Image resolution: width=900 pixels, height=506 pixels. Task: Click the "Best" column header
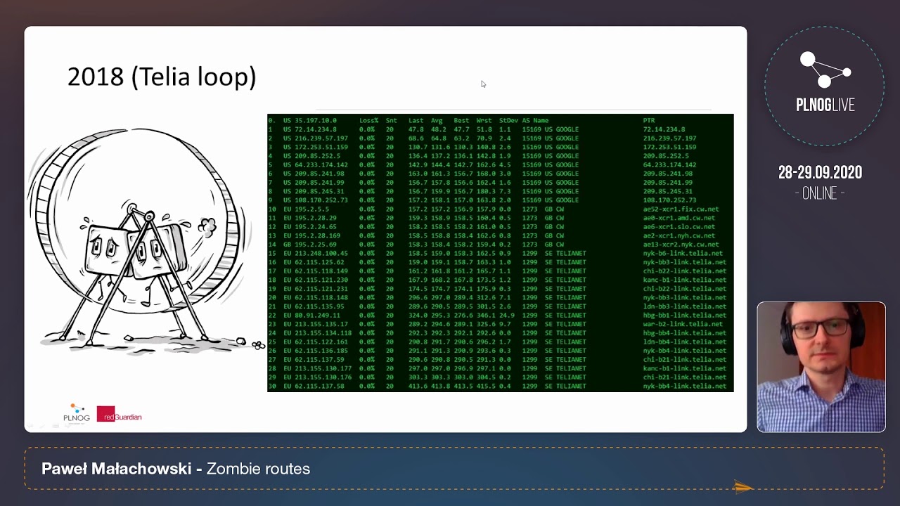(461, 121)
